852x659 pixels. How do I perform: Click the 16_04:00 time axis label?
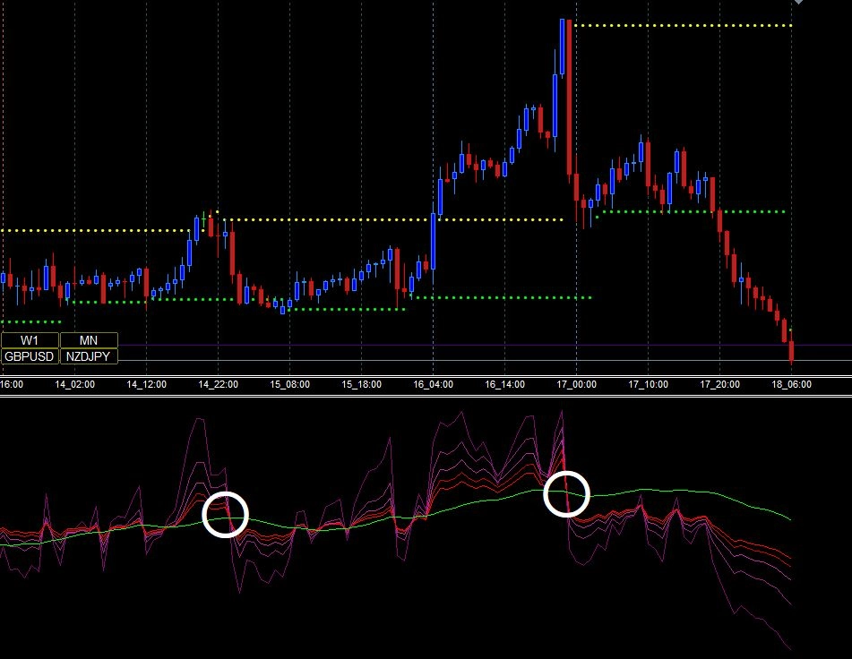pyautogui.click(x=433, y=384)
